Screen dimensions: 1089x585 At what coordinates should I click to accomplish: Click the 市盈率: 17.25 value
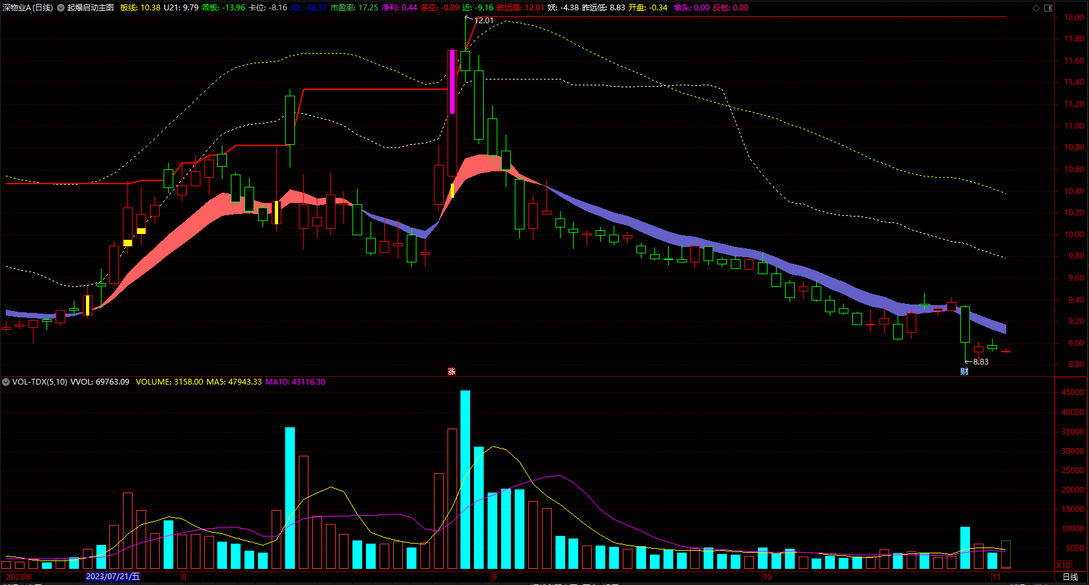pyautogui.click(x=354, y=8)
